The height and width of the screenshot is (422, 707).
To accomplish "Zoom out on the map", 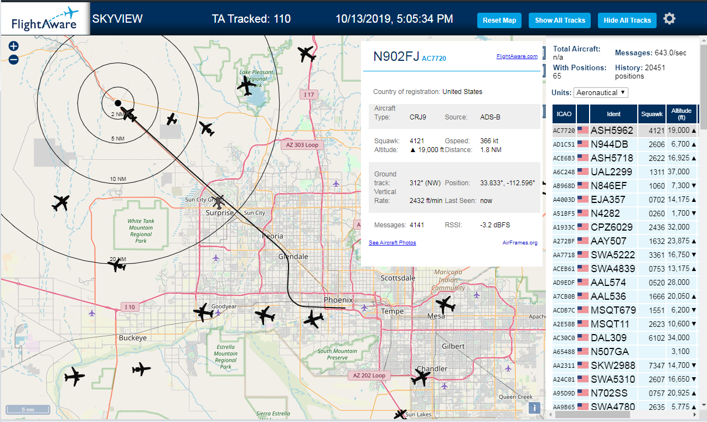I will pyautogui.click(x=14, y=60).
